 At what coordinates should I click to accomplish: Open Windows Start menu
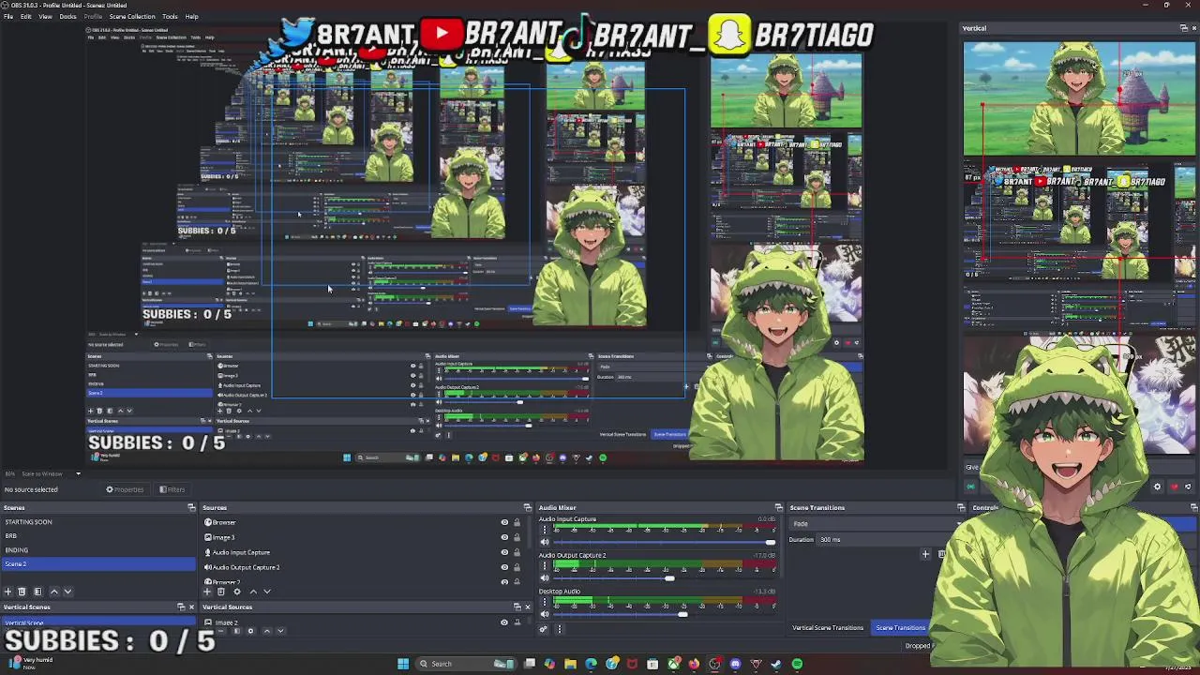403,664
